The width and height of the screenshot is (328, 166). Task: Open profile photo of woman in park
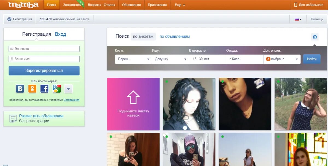point(301,104)
